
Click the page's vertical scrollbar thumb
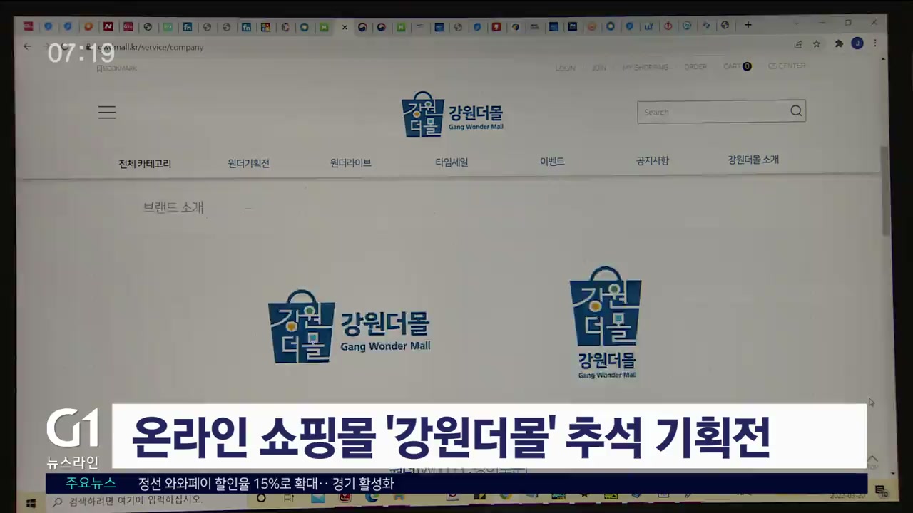click(x=885, y=192)
